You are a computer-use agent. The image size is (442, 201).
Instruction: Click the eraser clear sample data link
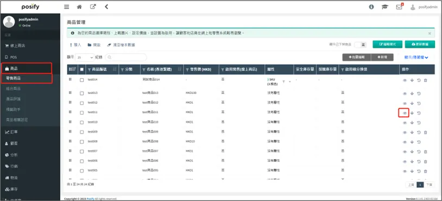121,45
